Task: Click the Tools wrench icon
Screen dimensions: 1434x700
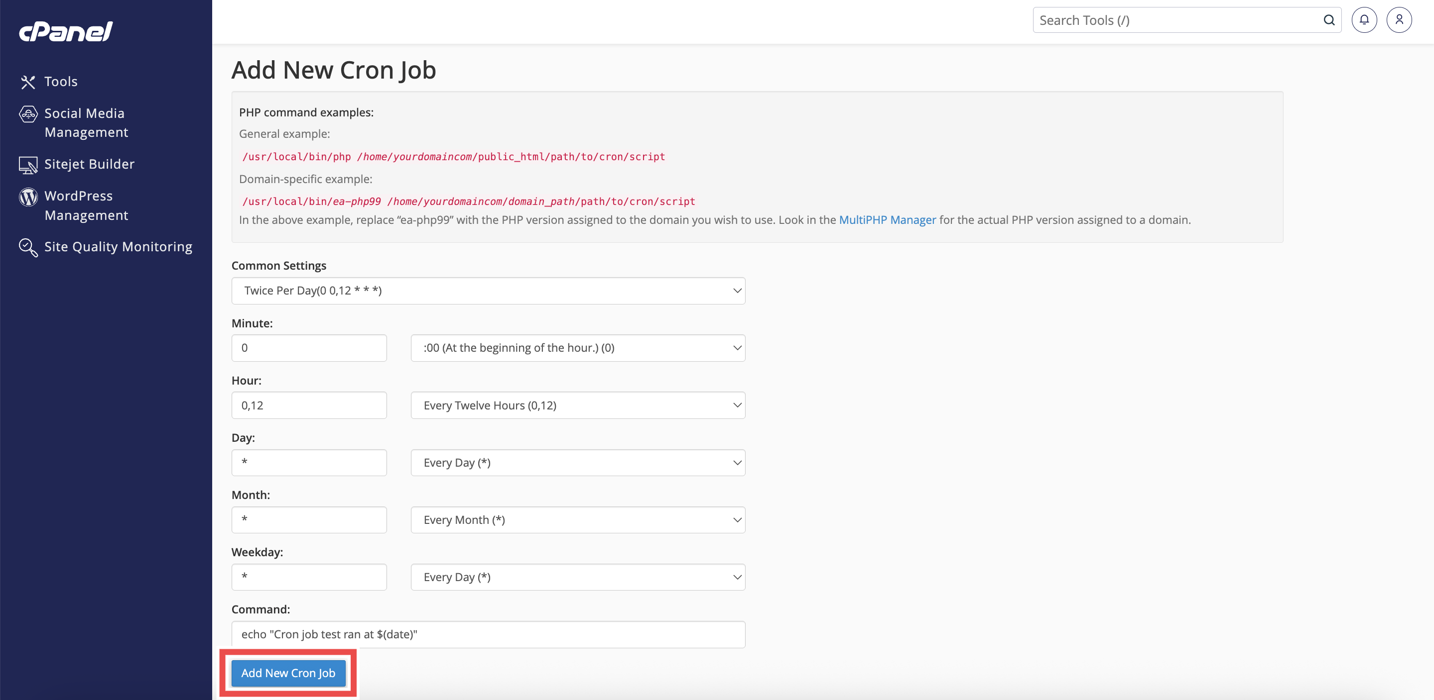Action: pyautogui.click(x=28, y=82)
